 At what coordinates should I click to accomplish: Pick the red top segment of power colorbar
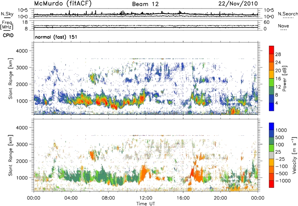[272, 50]
